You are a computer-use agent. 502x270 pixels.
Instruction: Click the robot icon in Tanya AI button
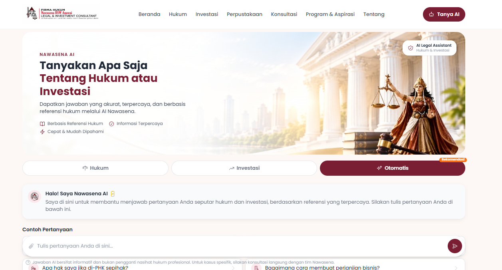(x=431, y=14)
